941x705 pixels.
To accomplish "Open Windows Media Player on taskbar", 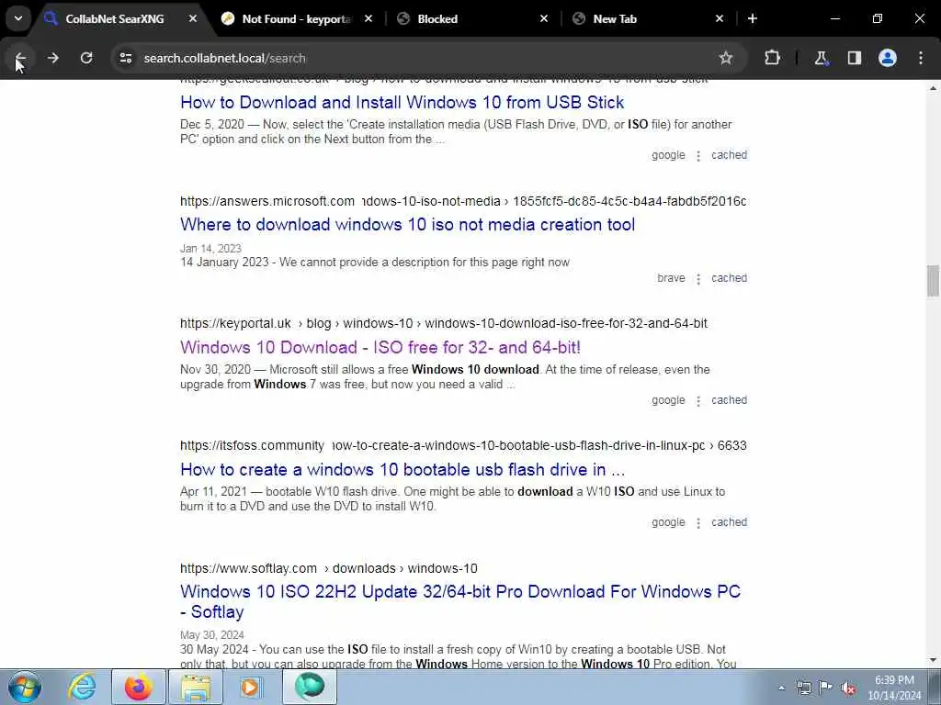I will [252, 687].
